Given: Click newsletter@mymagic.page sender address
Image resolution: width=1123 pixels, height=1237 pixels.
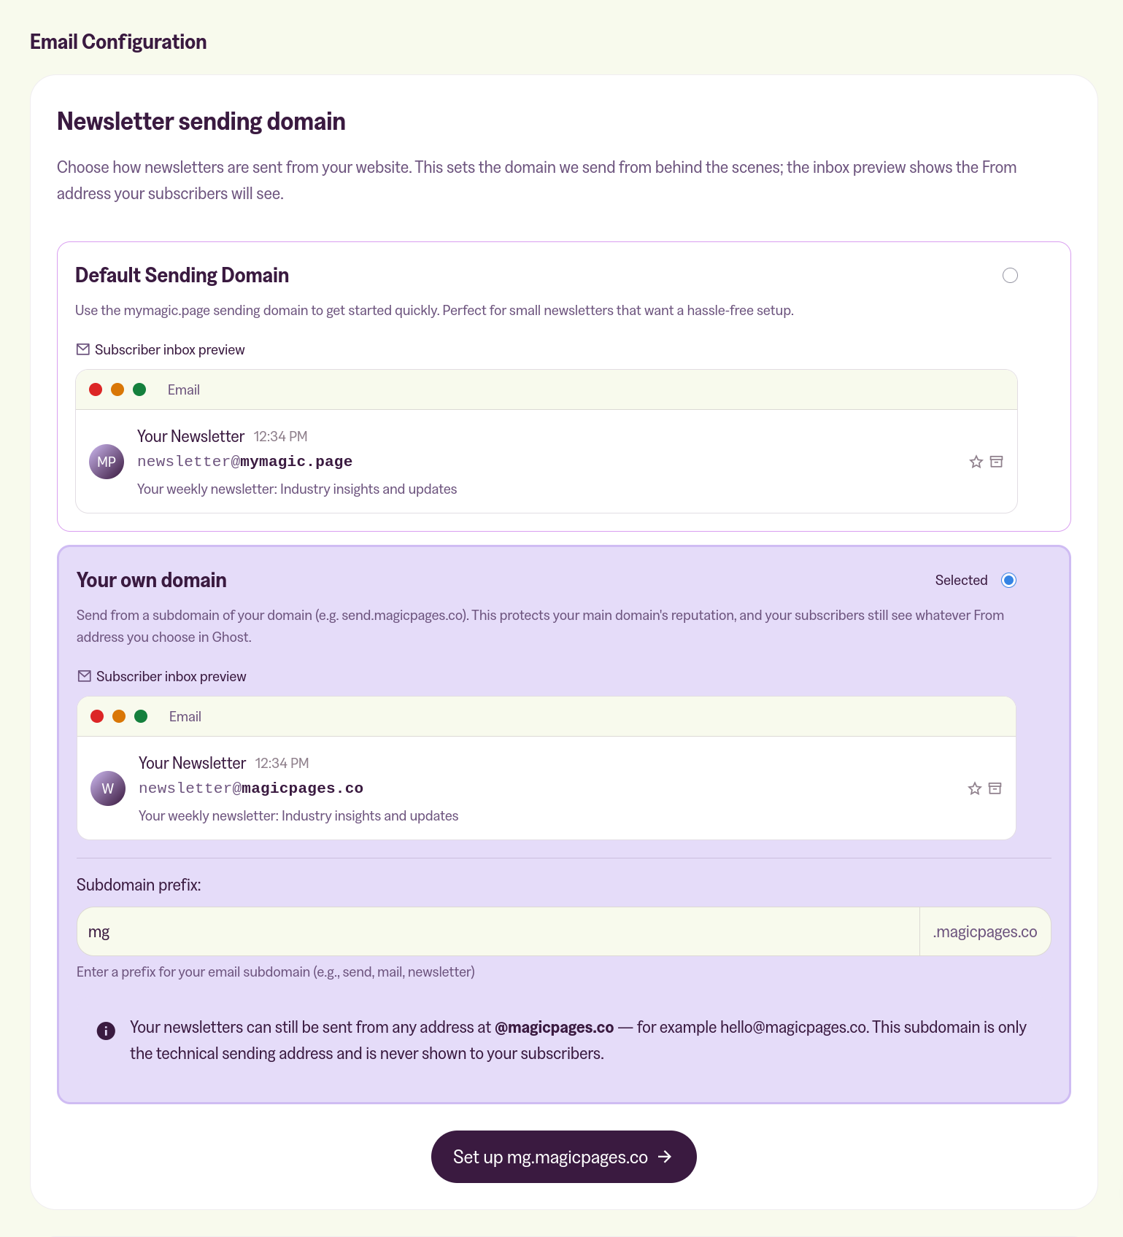Looking at the screenshot, I should click(244, 462).
